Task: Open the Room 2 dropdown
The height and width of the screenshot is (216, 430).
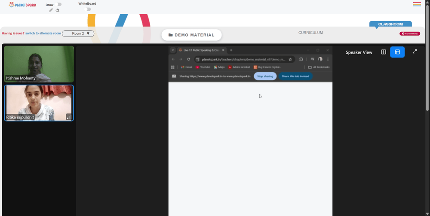Action: click(78, 33)
